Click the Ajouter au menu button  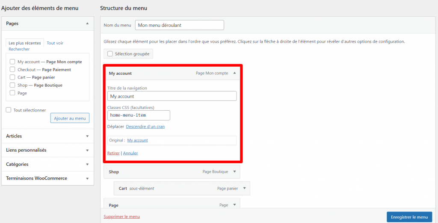point(70,118)
